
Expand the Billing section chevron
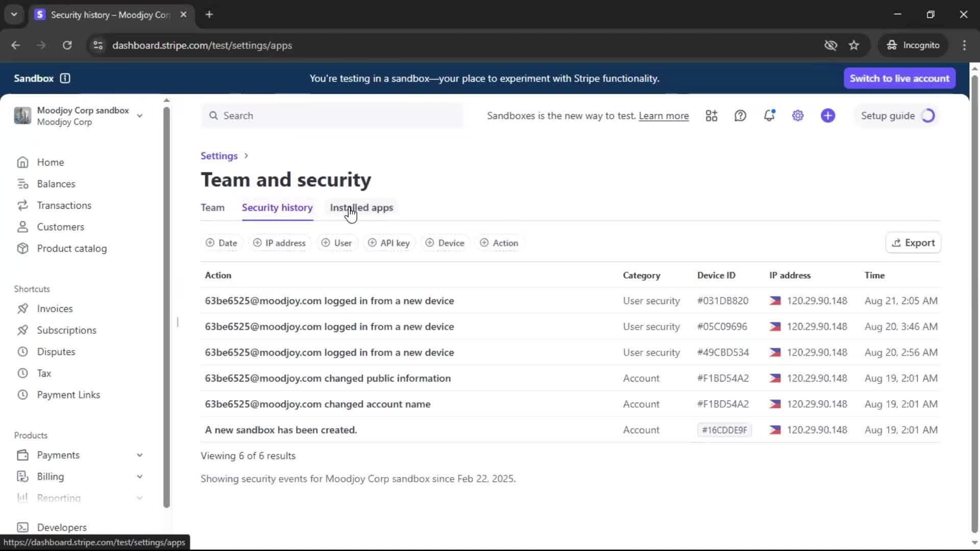click(139, 477)
